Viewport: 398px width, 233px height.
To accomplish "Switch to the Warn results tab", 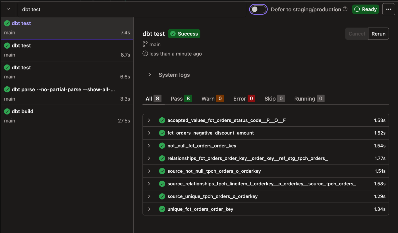I will click(213, 99).
